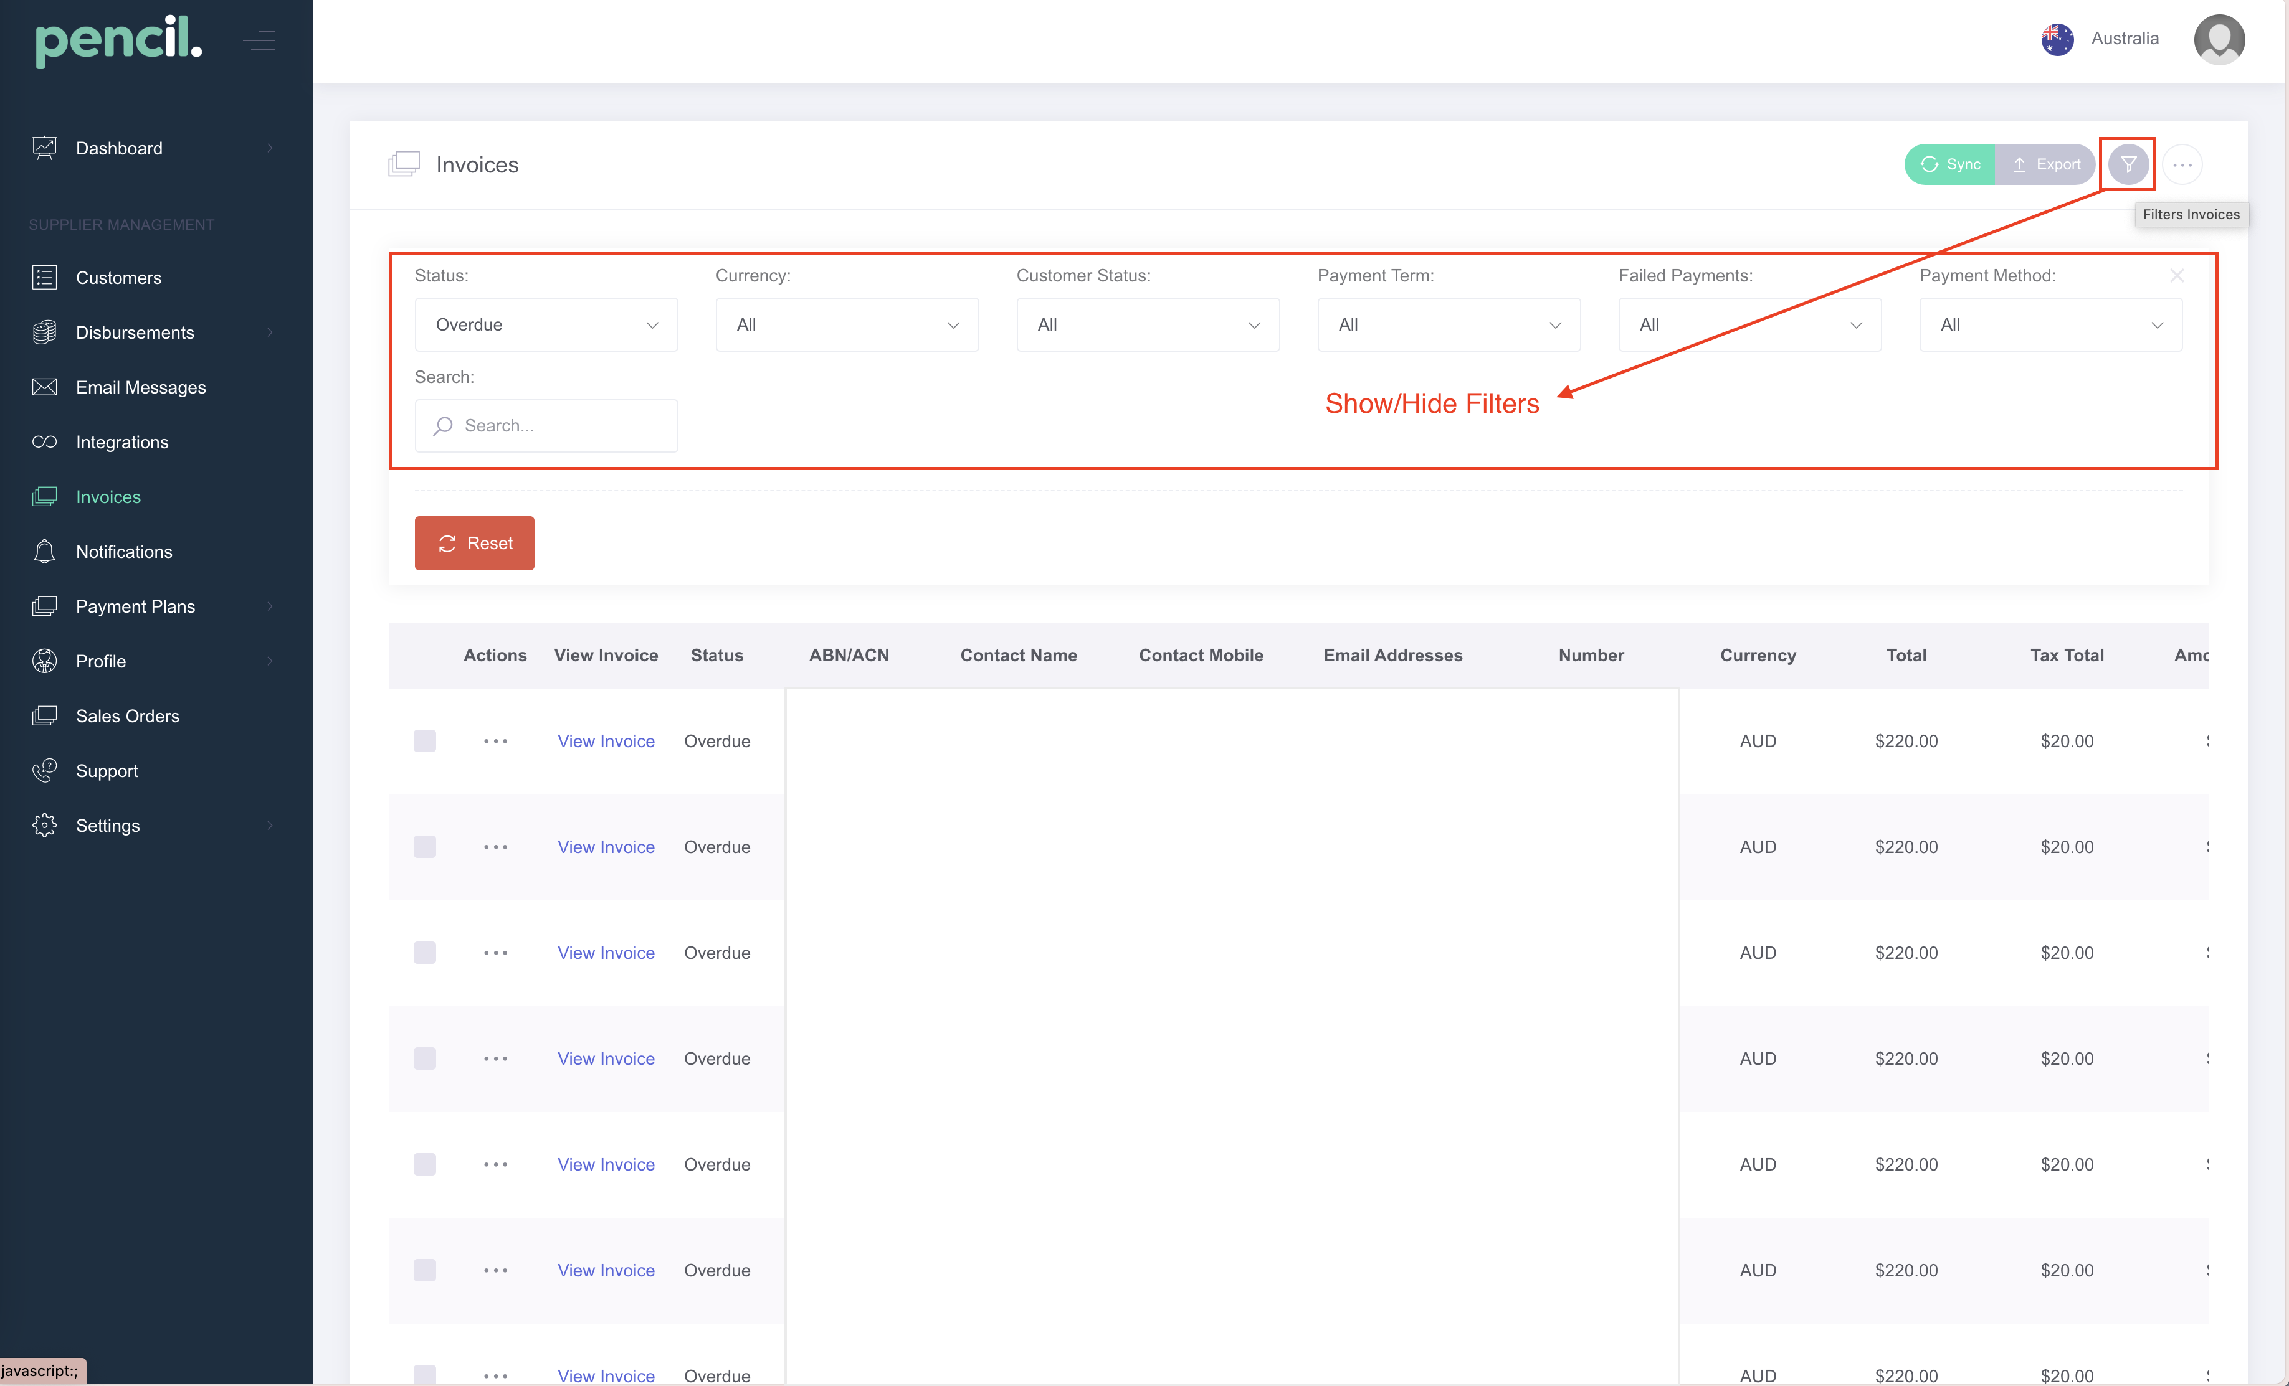The image size is (2289, 1386).
Task: Tick the checkbox of the second invoice row
Action: (x=424, y=847)
